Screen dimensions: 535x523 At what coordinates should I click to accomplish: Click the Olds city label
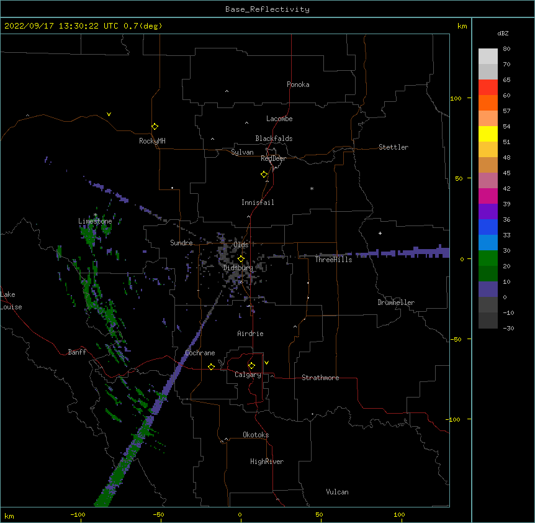point(241,245)
